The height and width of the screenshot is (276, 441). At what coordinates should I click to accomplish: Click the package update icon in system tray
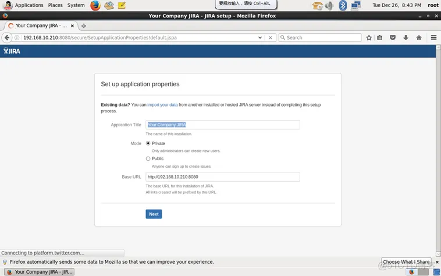point(317,5)
